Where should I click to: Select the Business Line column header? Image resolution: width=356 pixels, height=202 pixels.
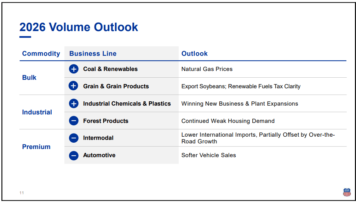pos(93,54)
